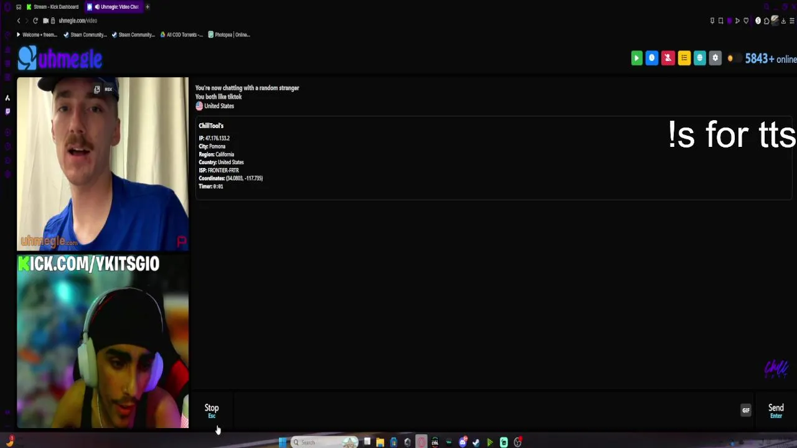Click the heart icon in browser toolbar

coord(746,21)
